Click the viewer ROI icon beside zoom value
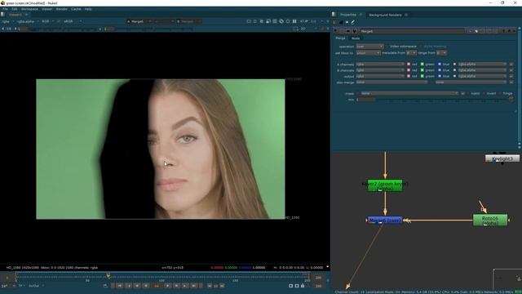 pos(295,29)
